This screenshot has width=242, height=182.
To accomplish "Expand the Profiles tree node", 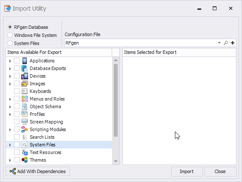I will pos(10,115).
